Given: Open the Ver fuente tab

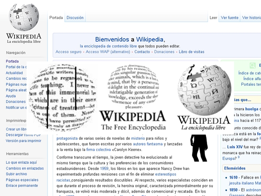Looking at the screenshot, I should pyautogui.click(x=230, y=18).
